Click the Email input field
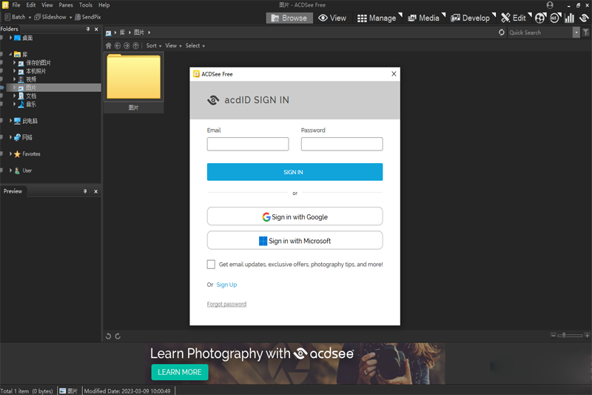 pyautogui.click(x=248, y=145)
